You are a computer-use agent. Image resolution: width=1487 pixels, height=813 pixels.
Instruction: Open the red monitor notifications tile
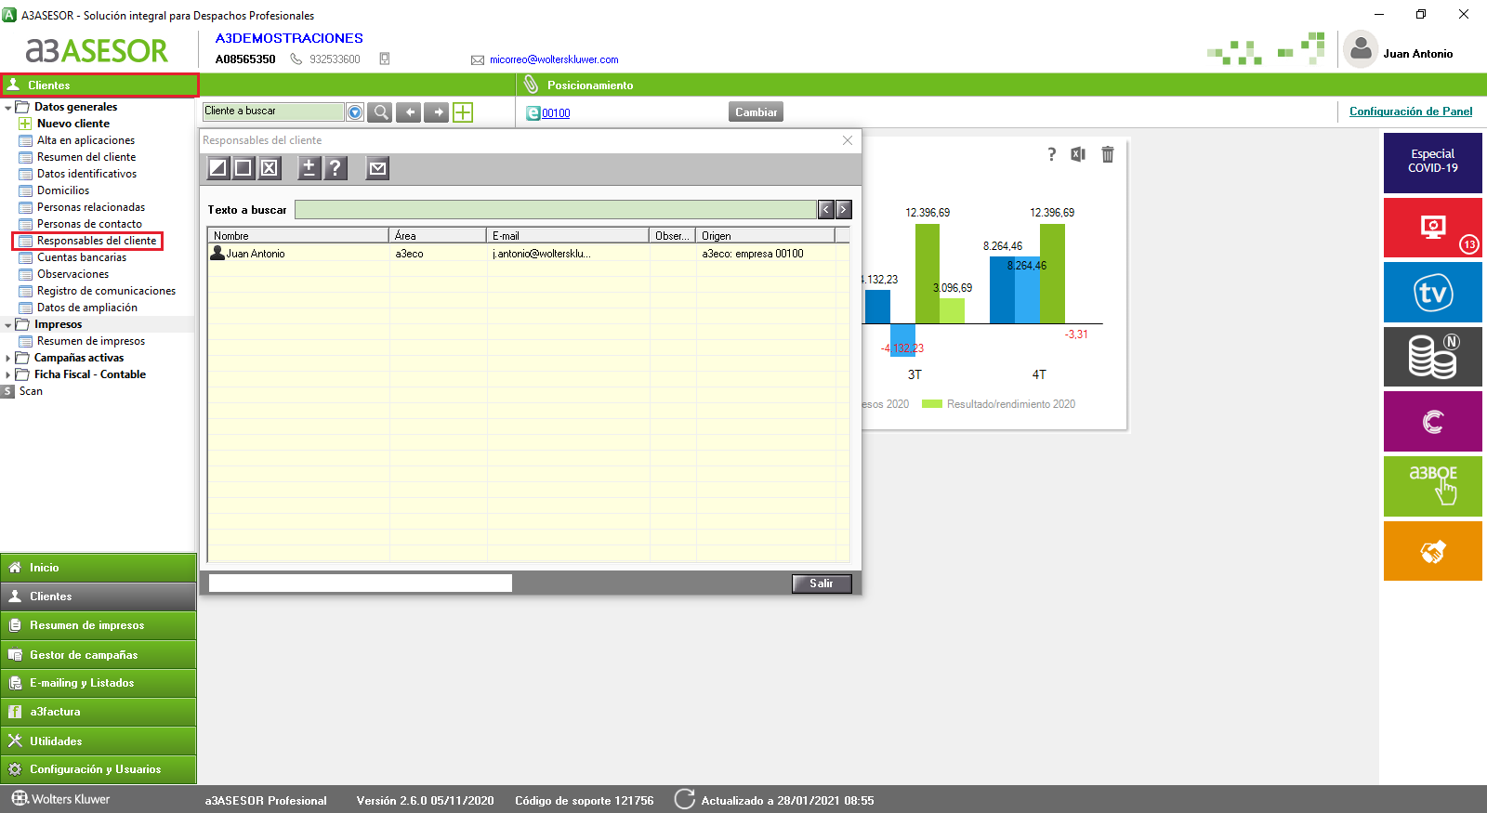coord(1433,228)
